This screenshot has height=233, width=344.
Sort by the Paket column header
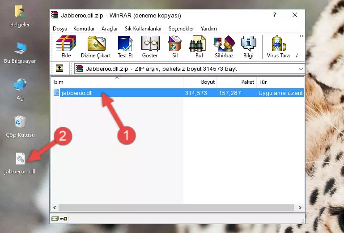click(x=237, y=82)
